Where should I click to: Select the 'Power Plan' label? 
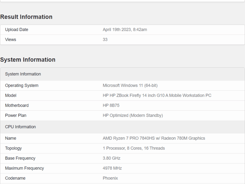click(16, 116)
